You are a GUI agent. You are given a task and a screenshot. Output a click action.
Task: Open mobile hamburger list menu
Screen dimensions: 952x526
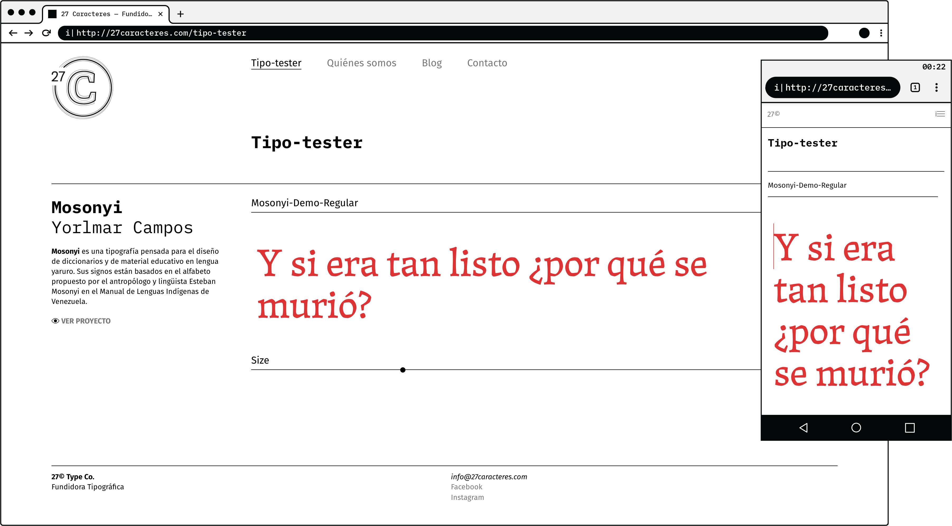point(940,114)
